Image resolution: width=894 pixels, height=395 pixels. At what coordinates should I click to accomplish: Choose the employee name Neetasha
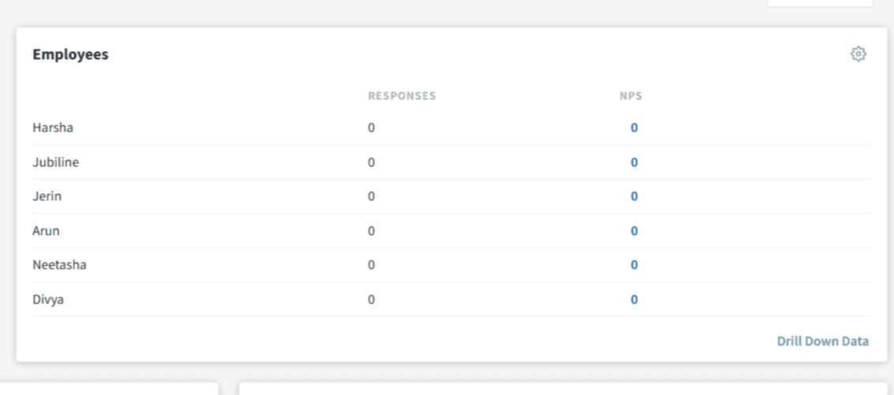pyautogui.click(x=59, y=265)
